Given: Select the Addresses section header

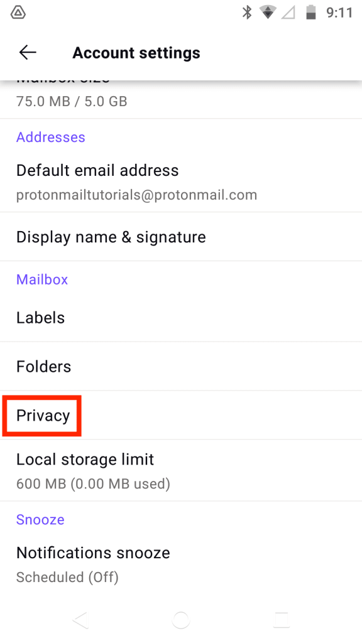Looking at the screenshot, I should pyautogui.click(x=50, y=137).
